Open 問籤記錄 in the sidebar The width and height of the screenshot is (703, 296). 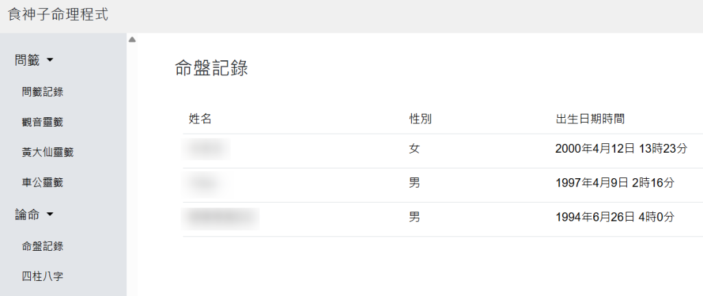click(47, 91)
